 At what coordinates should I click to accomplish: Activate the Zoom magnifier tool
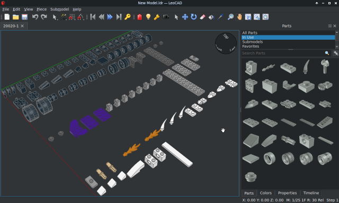pos(231,17)
